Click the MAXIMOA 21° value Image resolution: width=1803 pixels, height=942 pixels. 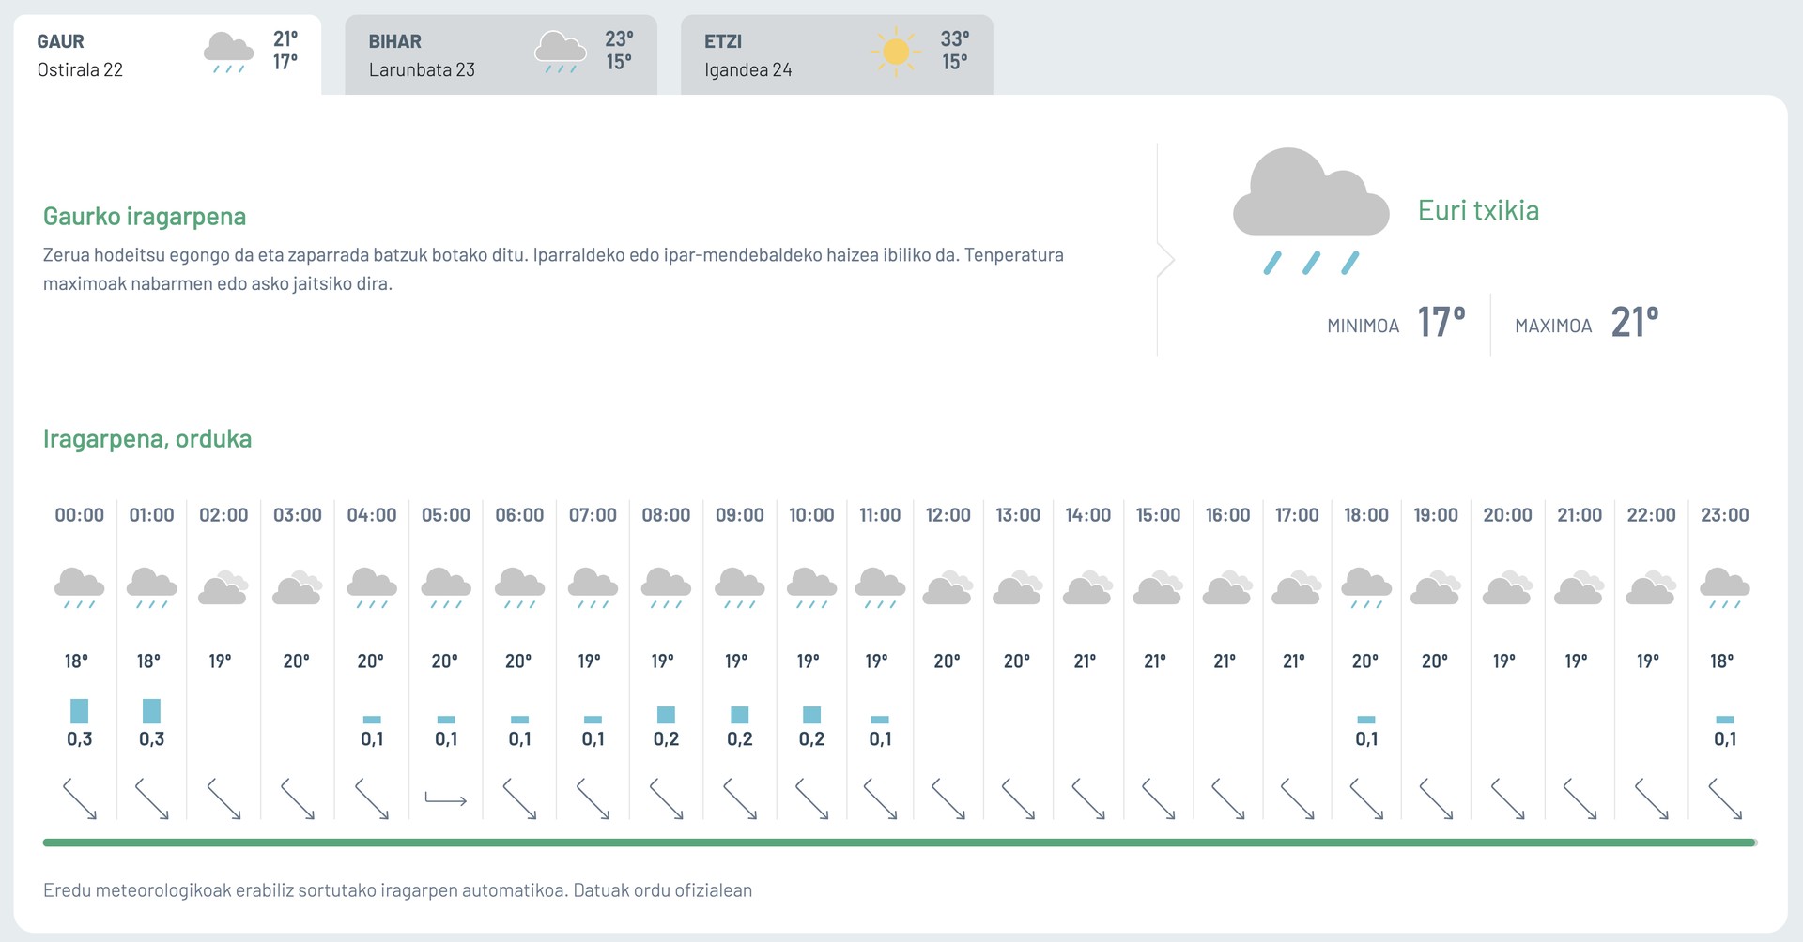coord(1635,323)
